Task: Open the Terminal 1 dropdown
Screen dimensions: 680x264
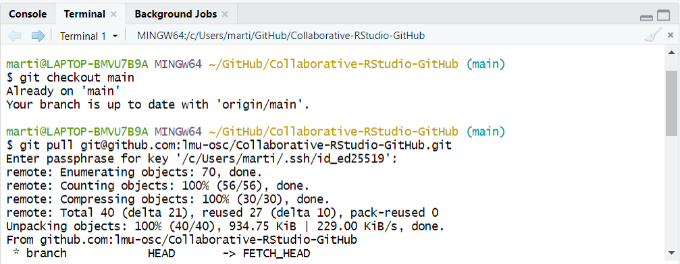Action: coord(89,36)
